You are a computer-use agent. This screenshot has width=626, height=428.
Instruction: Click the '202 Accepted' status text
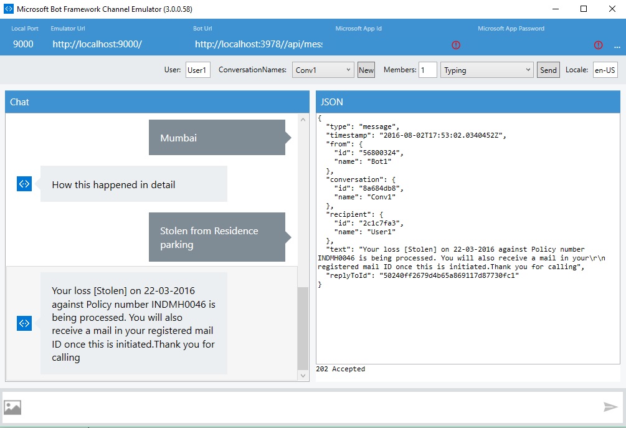(341, 369)
